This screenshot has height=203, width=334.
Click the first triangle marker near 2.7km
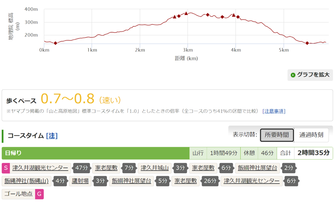coord(175,17)
